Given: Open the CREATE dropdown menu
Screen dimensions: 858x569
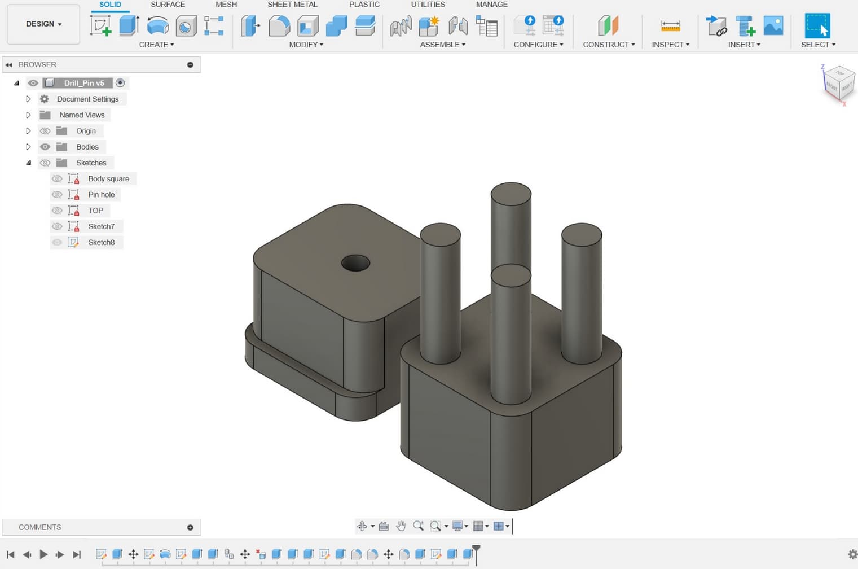Looking at the screenshot, I should point(156,45).
